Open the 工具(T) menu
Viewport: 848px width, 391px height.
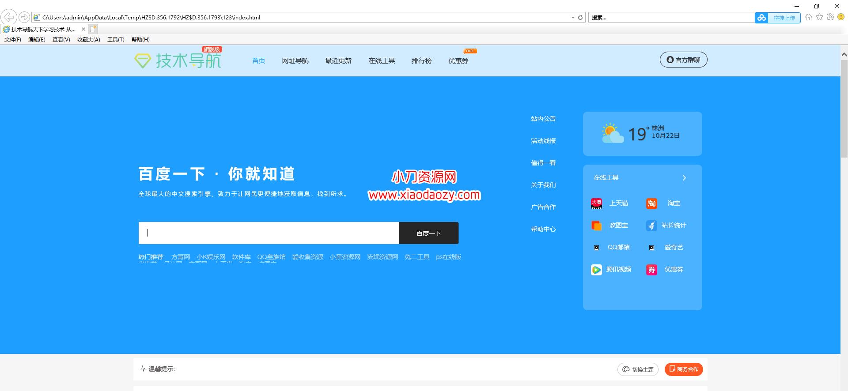(x=116, y=40)
